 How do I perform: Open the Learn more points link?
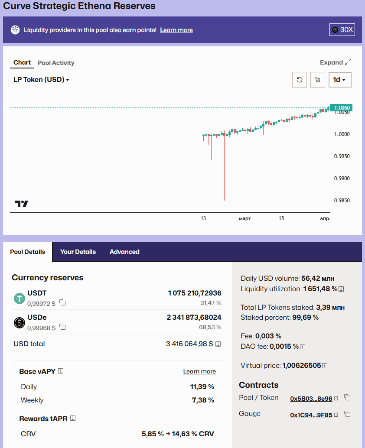[x=176, y=30]
